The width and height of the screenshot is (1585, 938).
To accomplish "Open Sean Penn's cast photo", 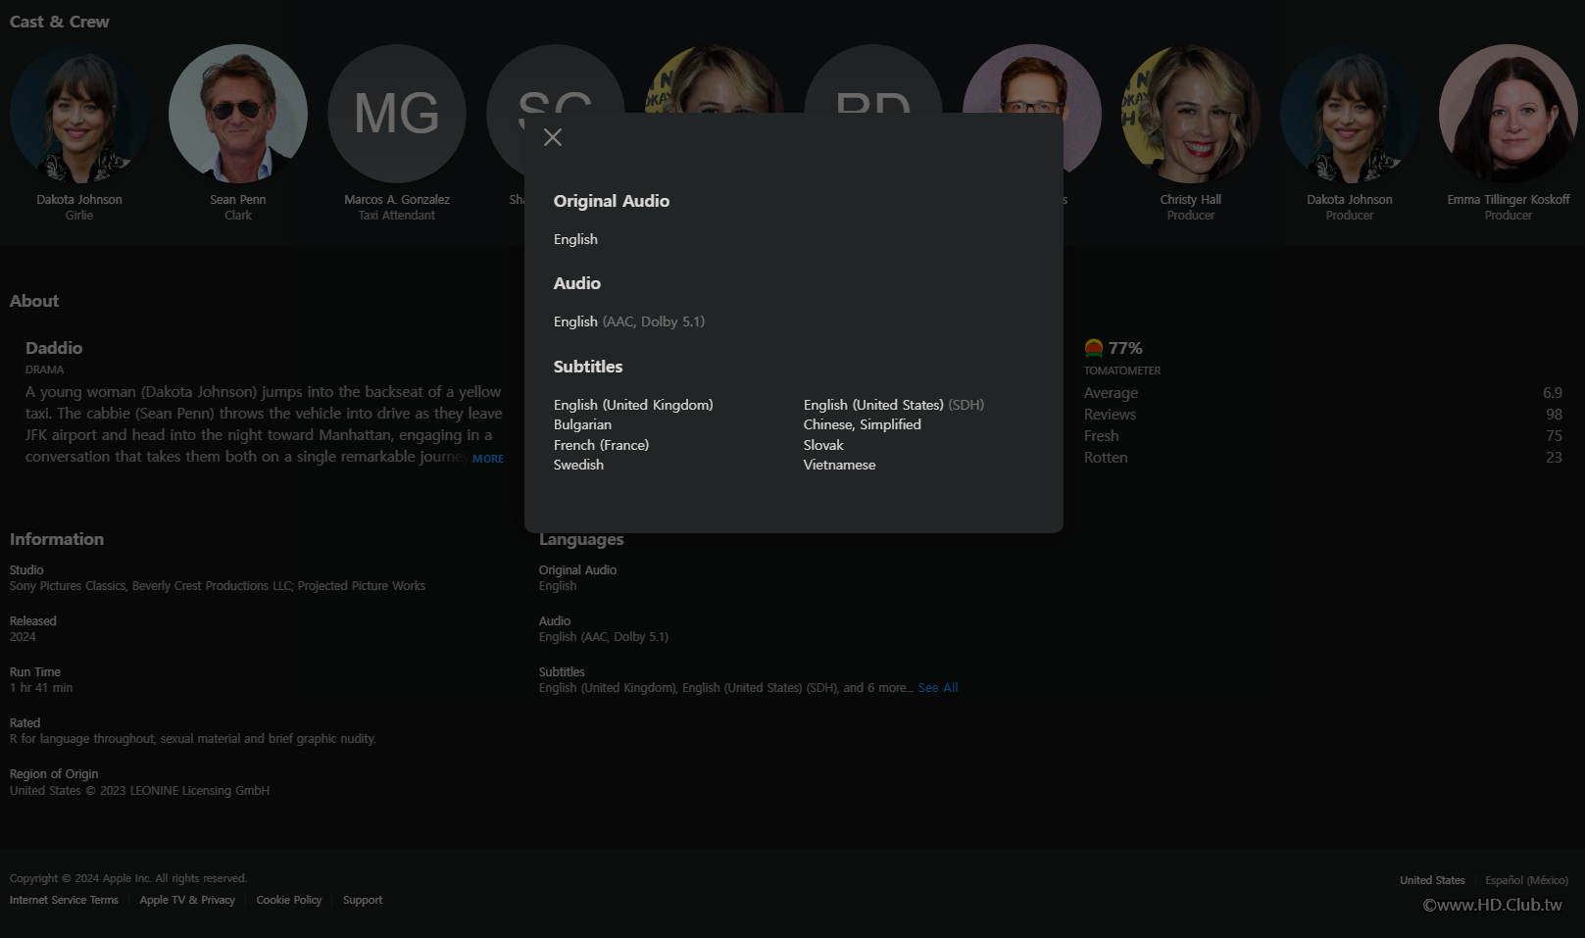I will pos(238,114).
